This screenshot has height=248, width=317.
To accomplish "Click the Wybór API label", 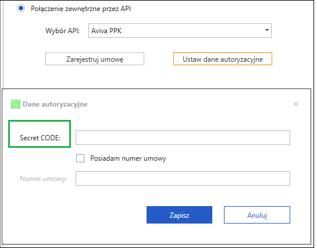I will click(x=62, y=31).
